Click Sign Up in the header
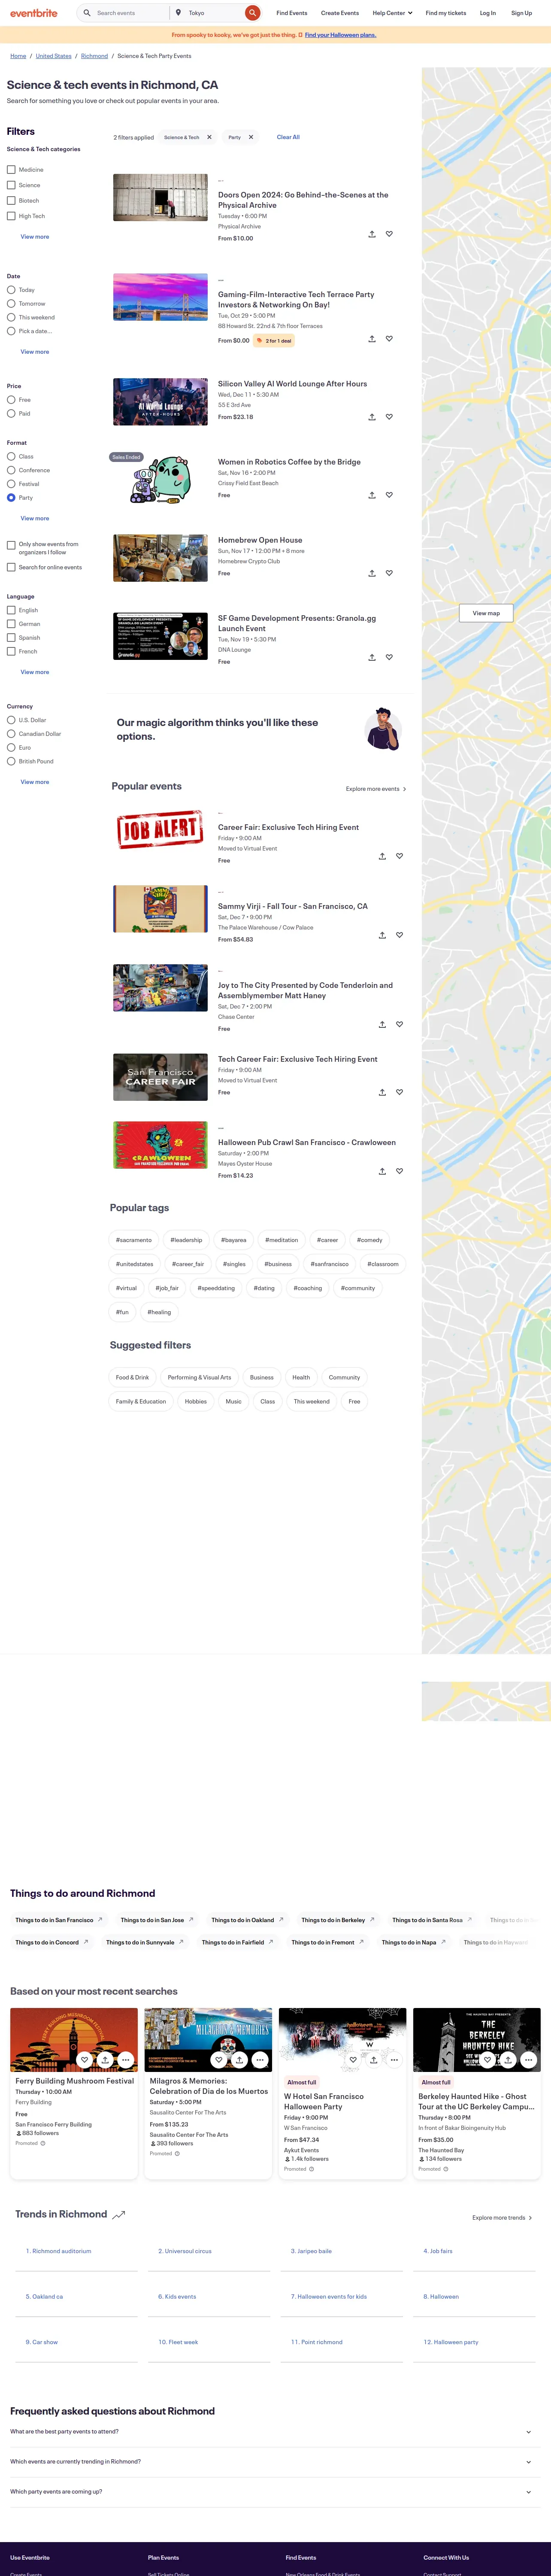This screenshot has height=2576, width=551. coord(522,13)
